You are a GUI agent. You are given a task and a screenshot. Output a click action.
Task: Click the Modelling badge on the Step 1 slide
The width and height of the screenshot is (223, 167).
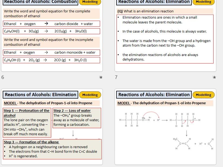click(x=90, y=95)
